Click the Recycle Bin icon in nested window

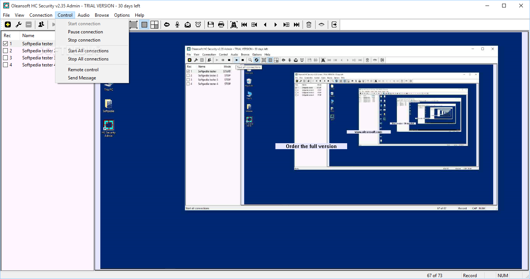pyautogui.click(x=249, y=83)
